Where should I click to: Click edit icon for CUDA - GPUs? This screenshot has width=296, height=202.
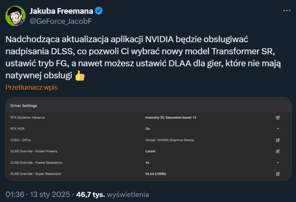(278, 140)
